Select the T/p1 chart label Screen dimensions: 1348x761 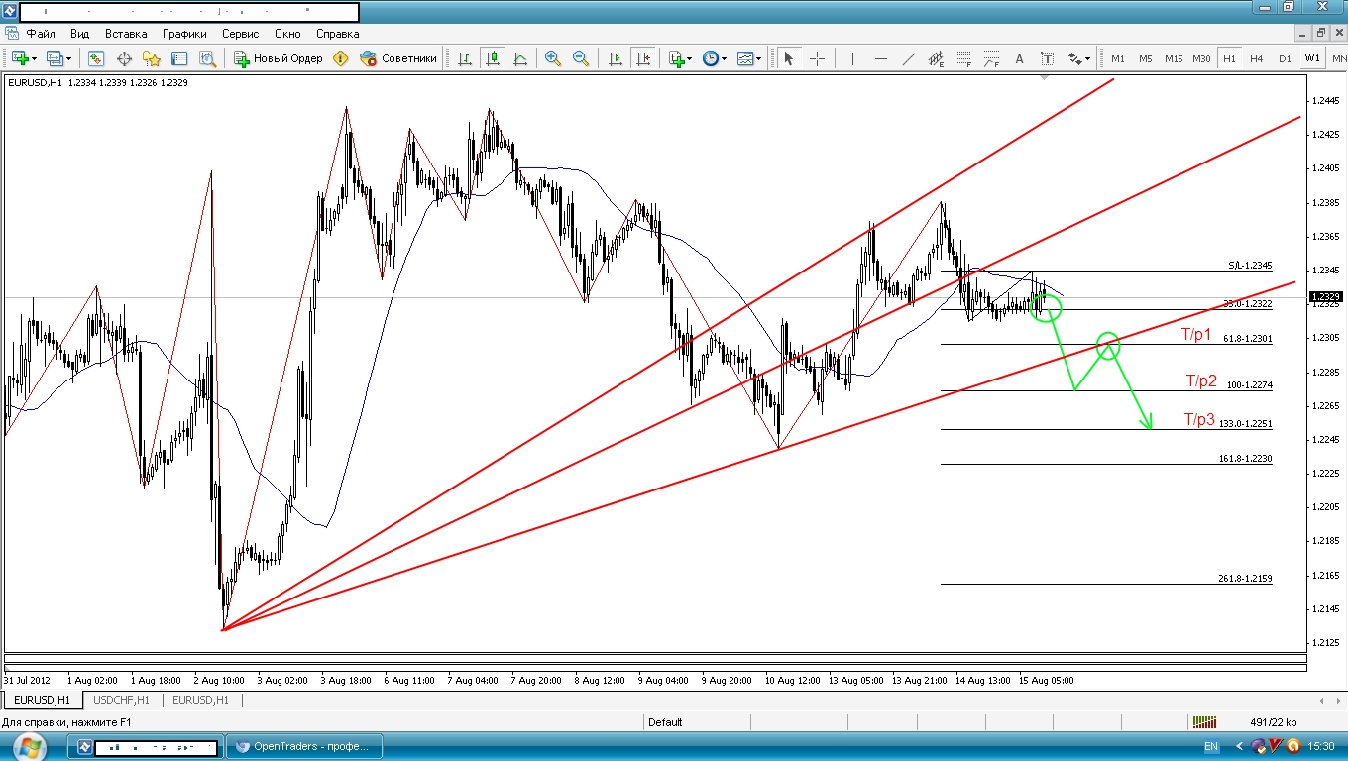point(1196,335)
